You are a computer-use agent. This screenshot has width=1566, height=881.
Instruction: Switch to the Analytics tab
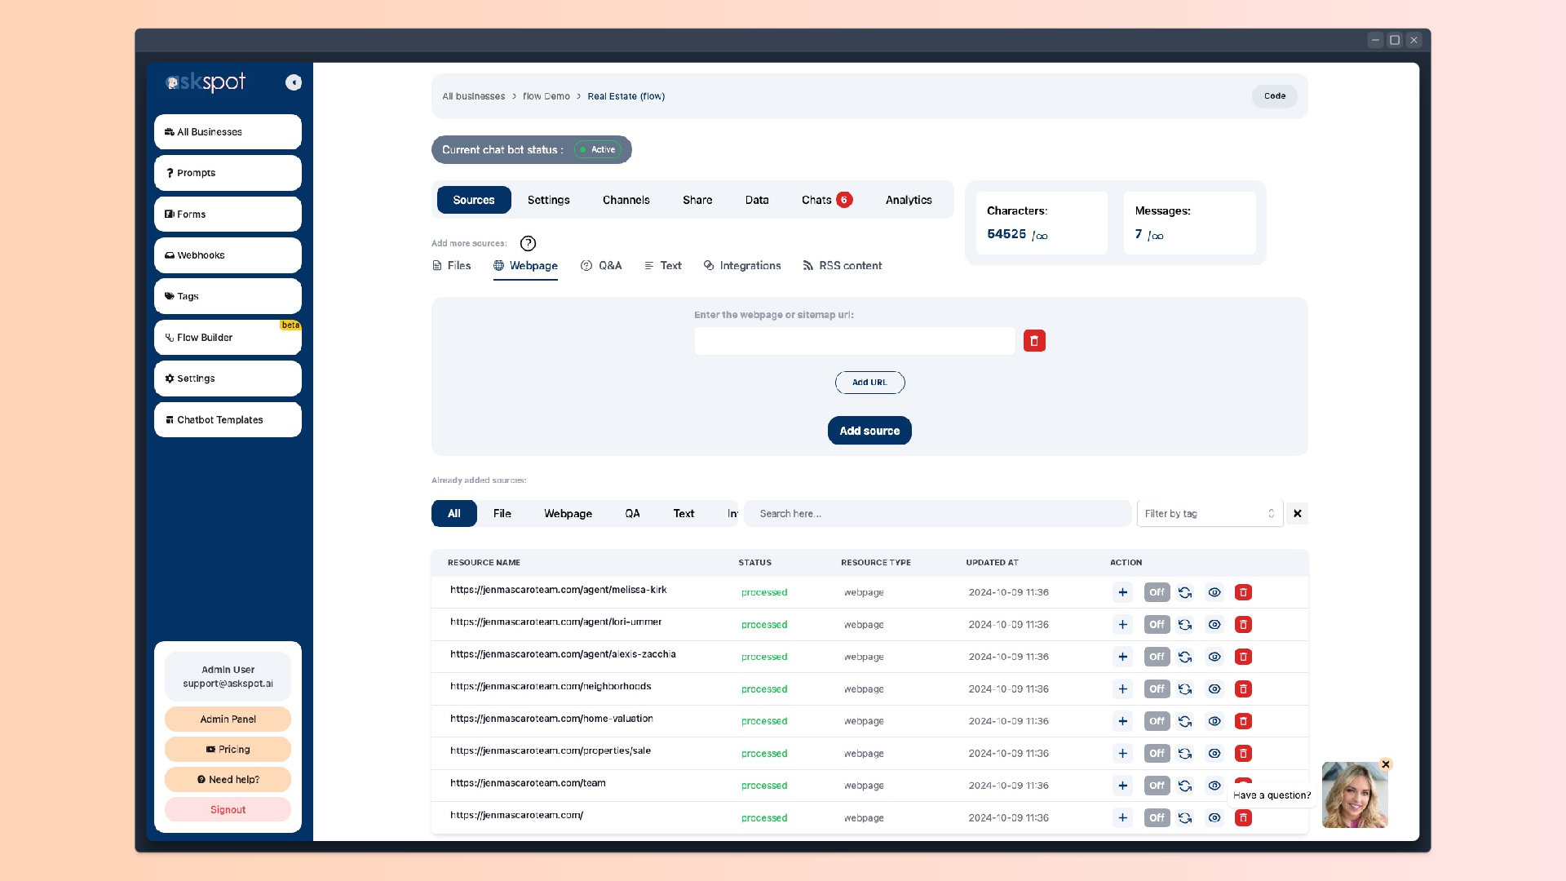[908, 200]
